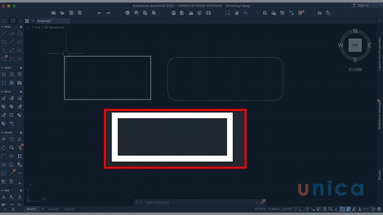Select the Multiline Text tool in Text panel
This screenshot has height=215, width=383.
click(4, 197)
